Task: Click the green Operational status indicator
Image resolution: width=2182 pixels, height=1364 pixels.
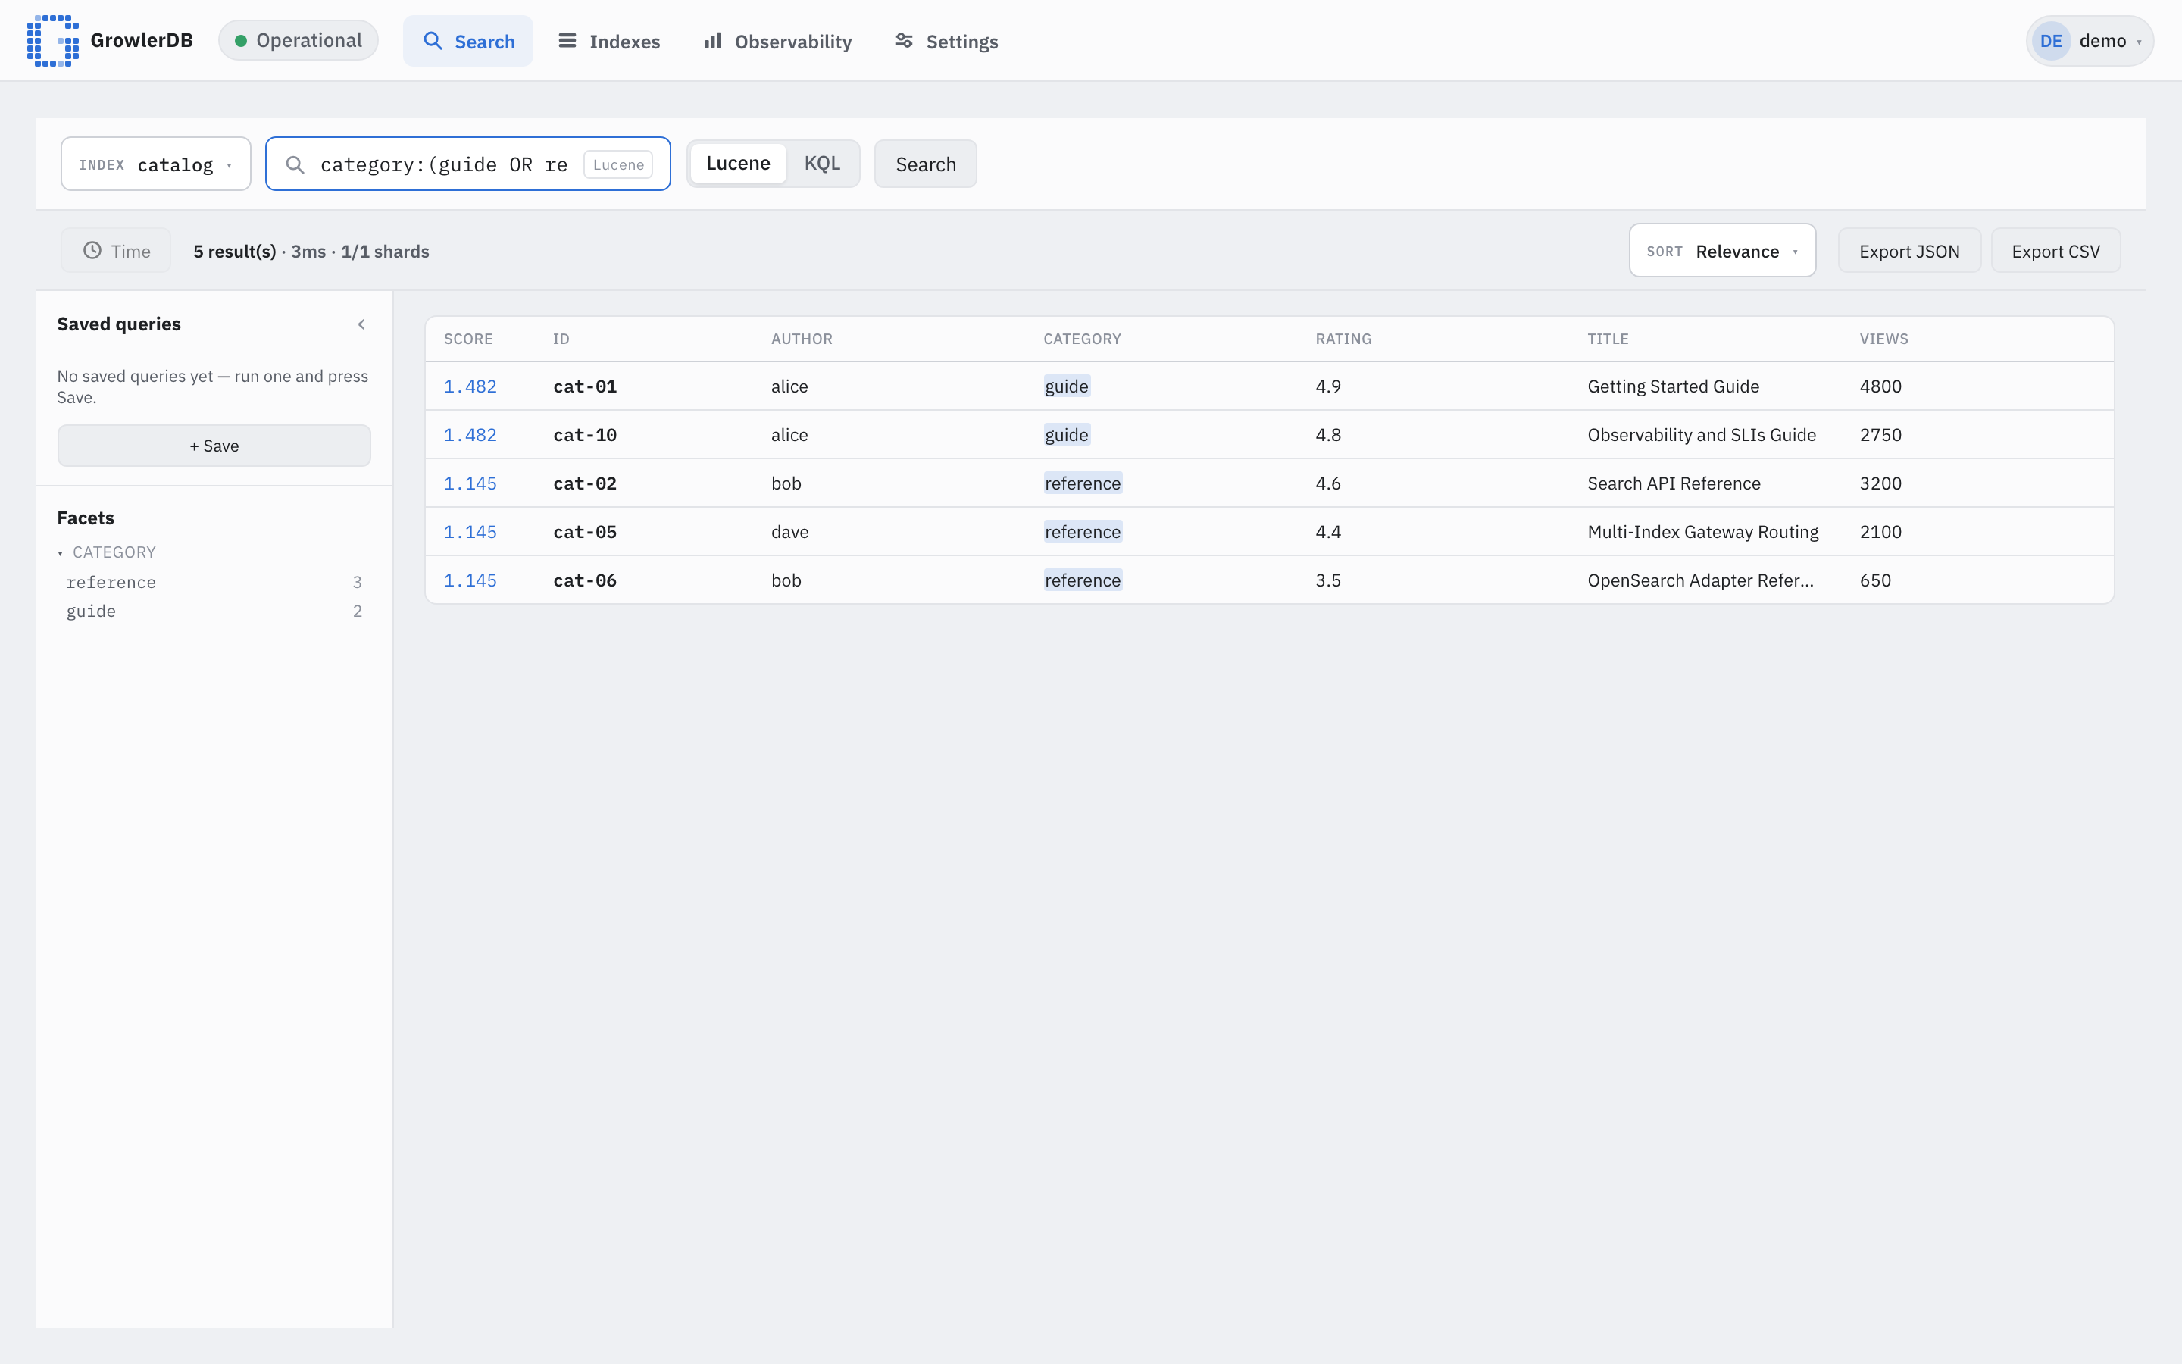Action: click(299, 41)
